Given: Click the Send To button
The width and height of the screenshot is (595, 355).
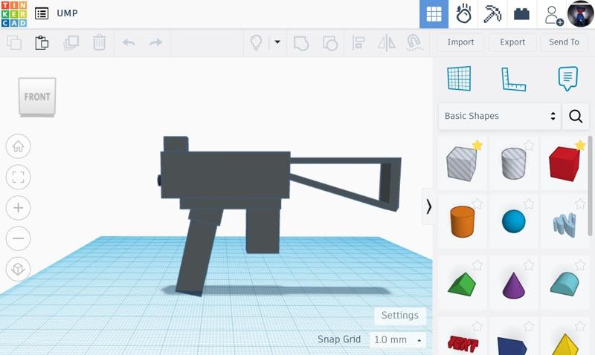Looking at the screenshot, I should 564,42.
